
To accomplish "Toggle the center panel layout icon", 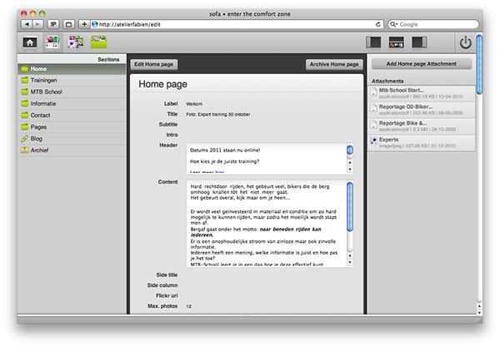I will coord(397,42).
